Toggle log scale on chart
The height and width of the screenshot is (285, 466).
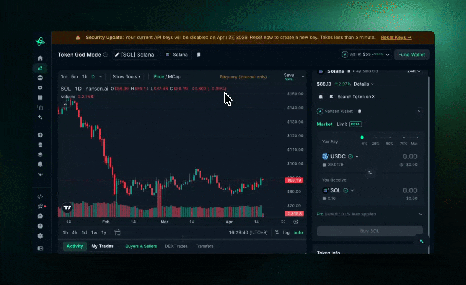pyautogui.click(x=286, y=232)
